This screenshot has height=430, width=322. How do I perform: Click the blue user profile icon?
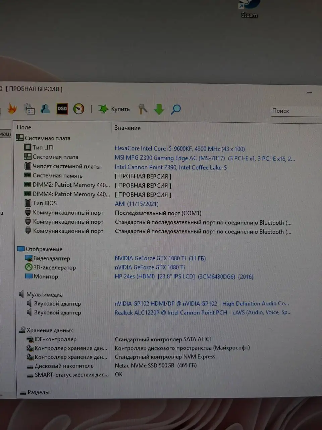(45, 109)
